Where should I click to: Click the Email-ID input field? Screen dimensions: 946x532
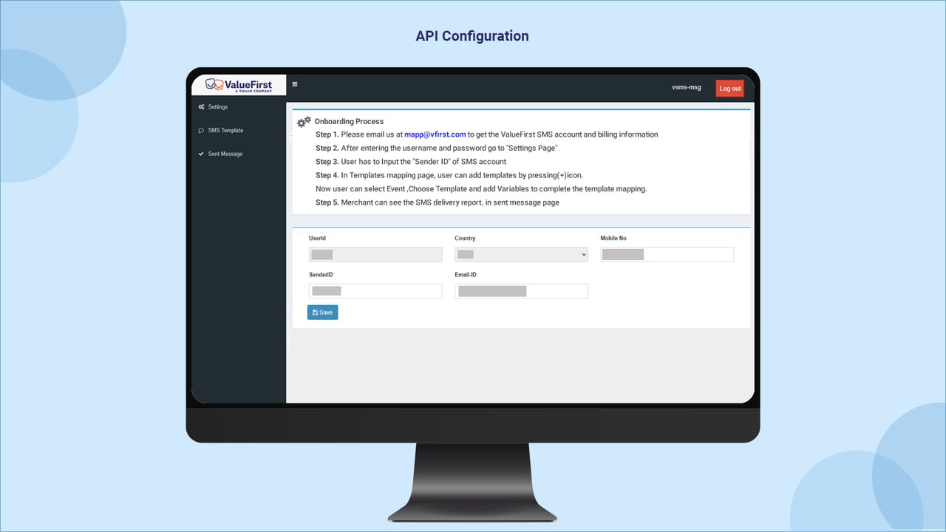pyautogui.click(x=521, y=291)
